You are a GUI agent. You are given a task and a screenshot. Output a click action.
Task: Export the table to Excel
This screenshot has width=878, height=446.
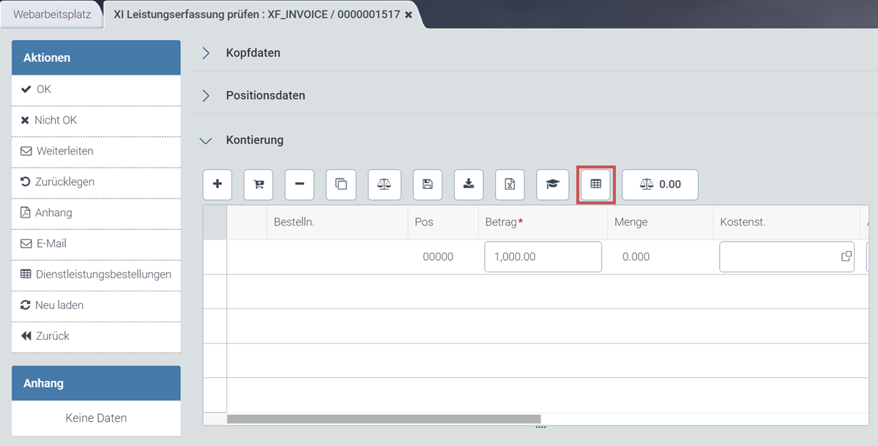(510, 185)
